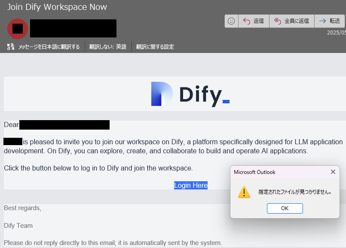The image size is (346, 248).
Task: Open the emoji reaction smiley icon
Action: 231,21
